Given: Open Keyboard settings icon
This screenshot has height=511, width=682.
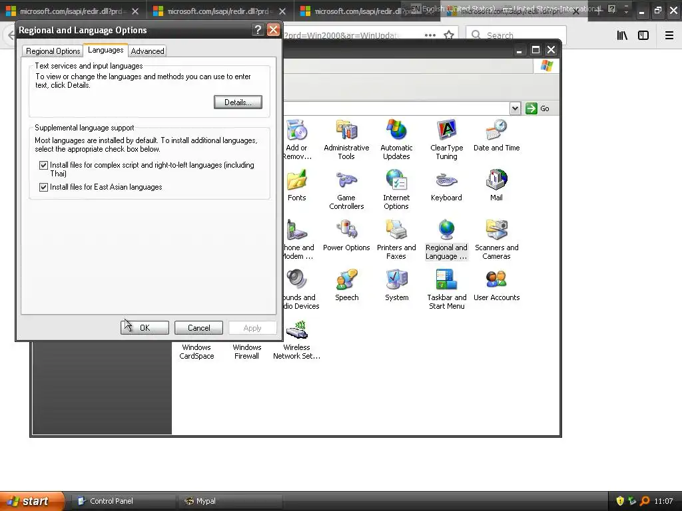Looking at the screenshot, I should coord(446,180).
